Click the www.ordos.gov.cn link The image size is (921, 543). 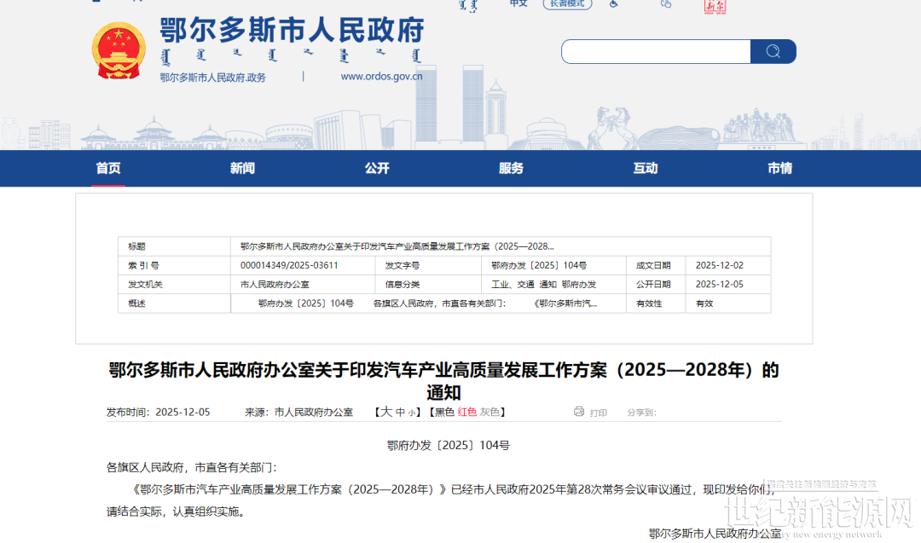[381, 76]
